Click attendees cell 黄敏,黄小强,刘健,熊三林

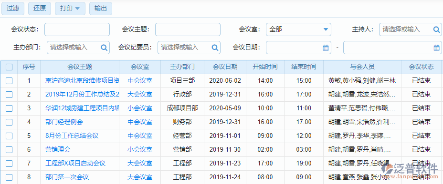pyautogui.click(x=362, y=81)
